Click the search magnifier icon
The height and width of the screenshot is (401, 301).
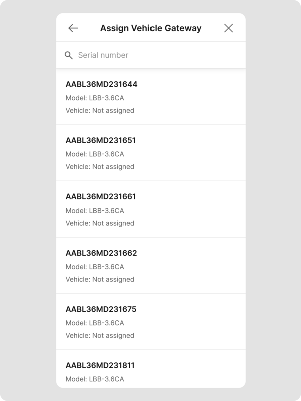(69, 55)
